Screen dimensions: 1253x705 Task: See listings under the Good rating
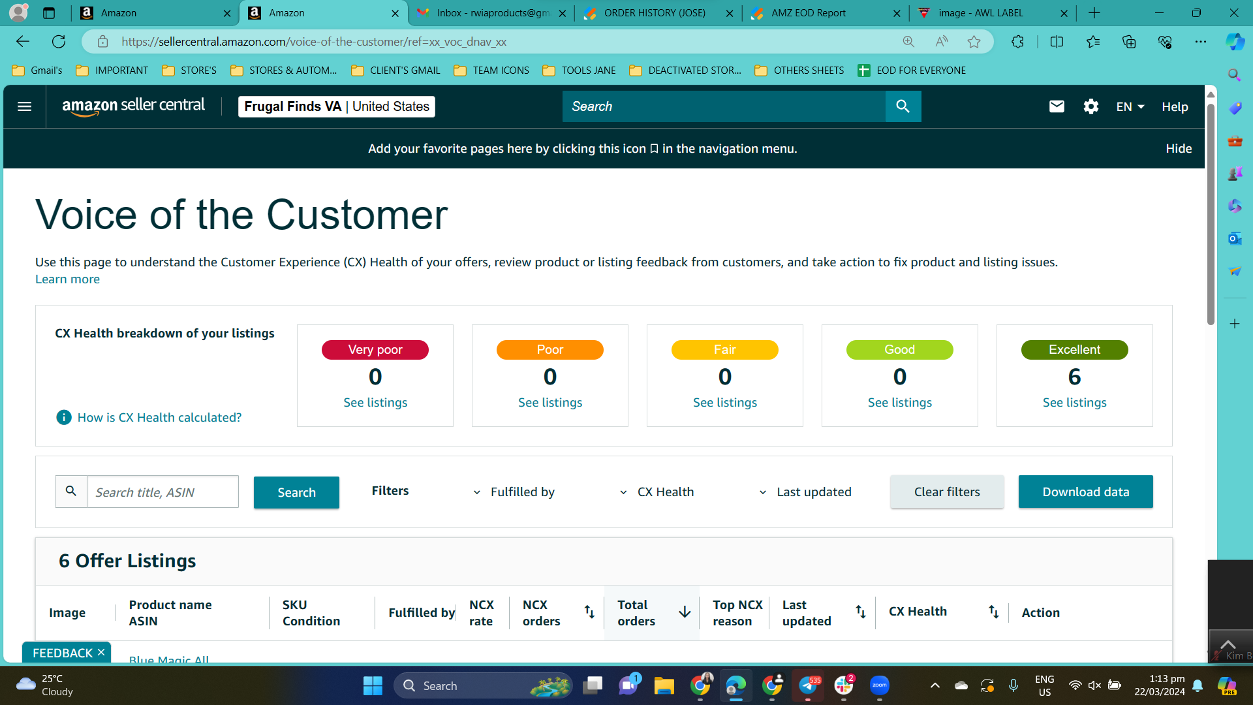[x=900, y=402]
